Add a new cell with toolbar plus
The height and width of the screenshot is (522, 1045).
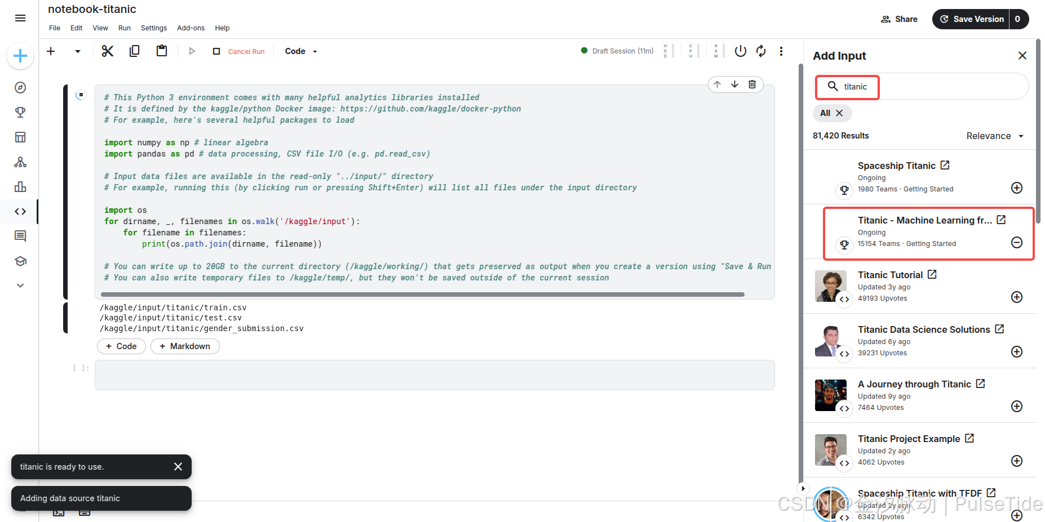[51, 51]
